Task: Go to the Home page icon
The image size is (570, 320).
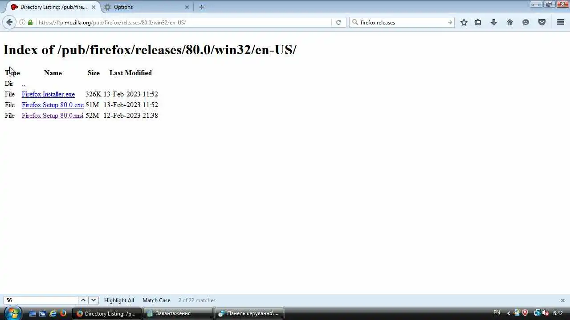Action: click(x=510, y=22)
